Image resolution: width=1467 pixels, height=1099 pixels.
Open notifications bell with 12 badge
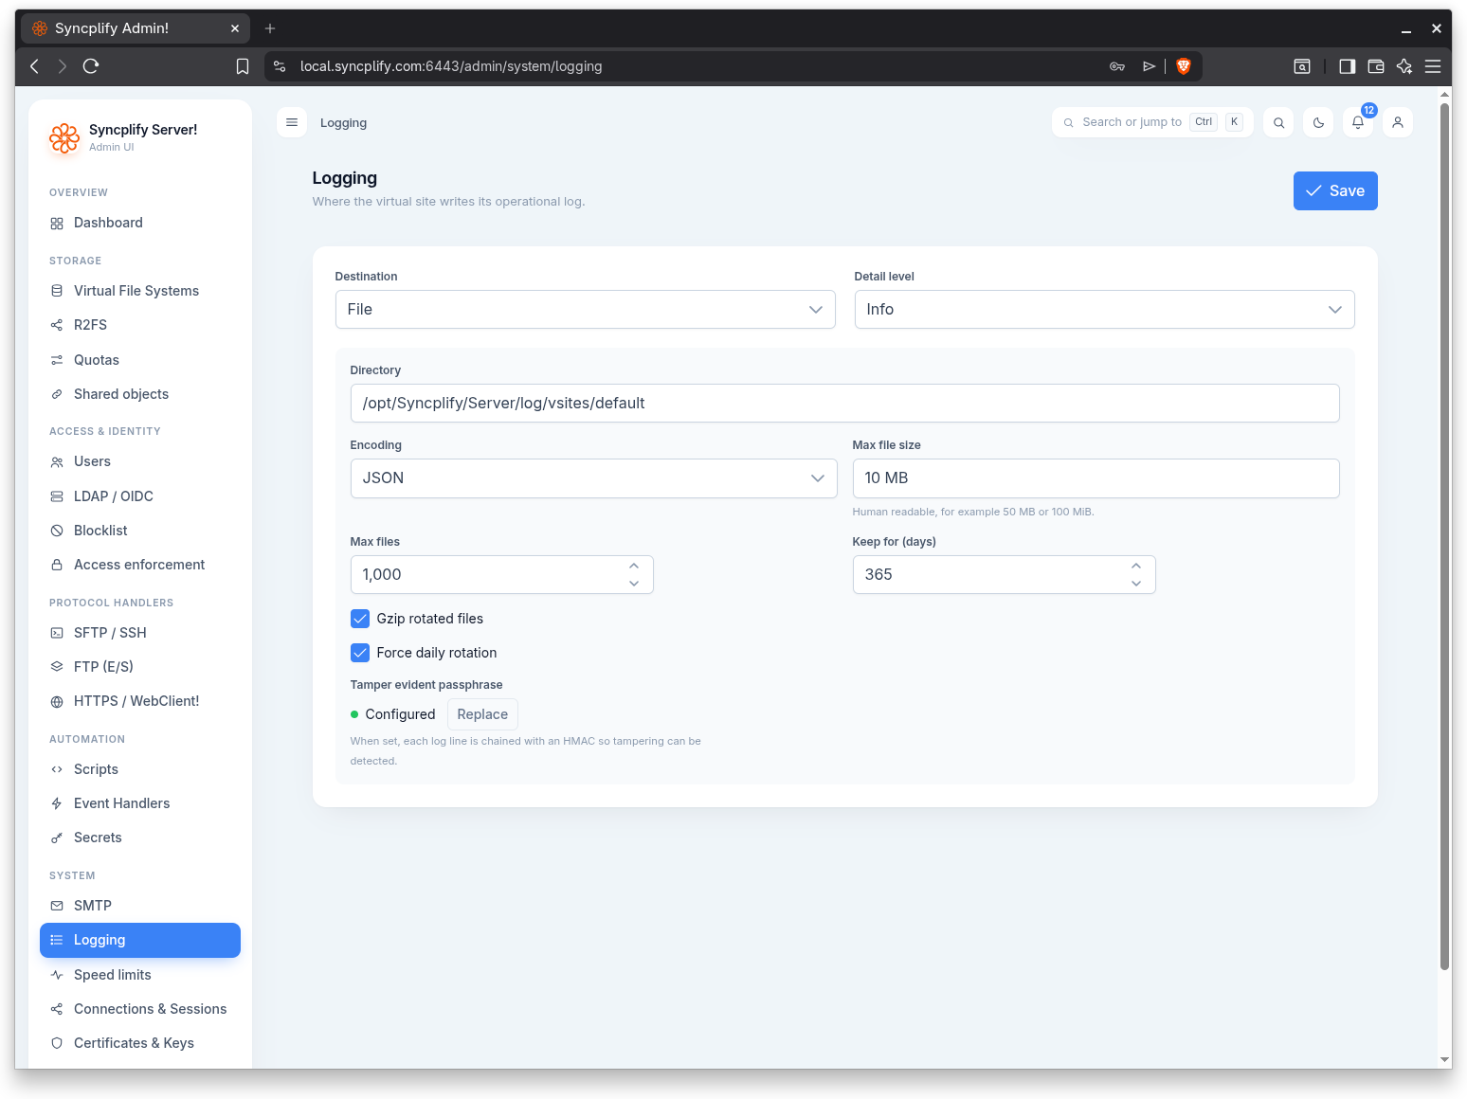point(1358,122)
